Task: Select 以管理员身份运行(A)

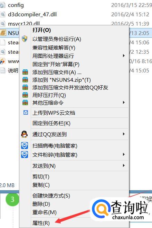Action: coord(57,39)
